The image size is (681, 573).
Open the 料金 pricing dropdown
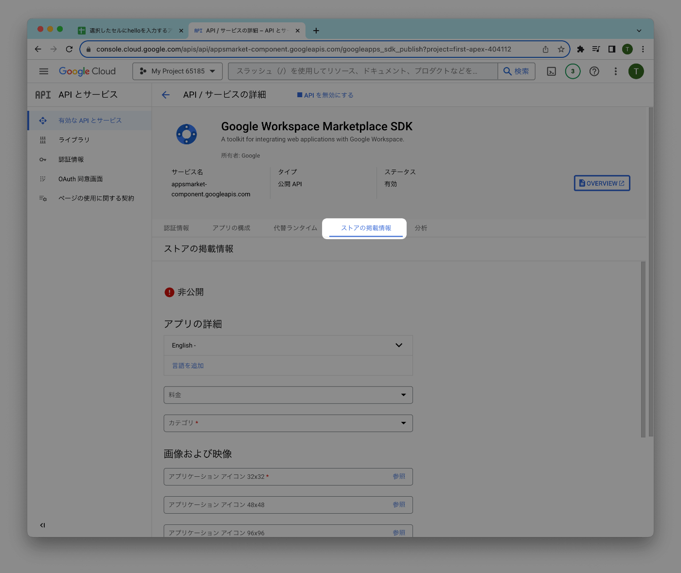coord(288,395)
